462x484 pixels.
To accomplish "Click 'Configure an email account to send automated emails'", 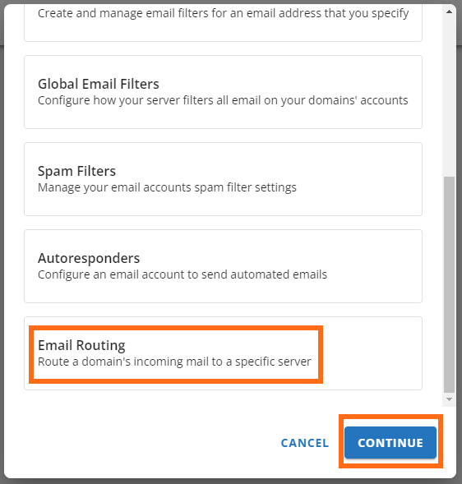I will click(x=182, y=274).
